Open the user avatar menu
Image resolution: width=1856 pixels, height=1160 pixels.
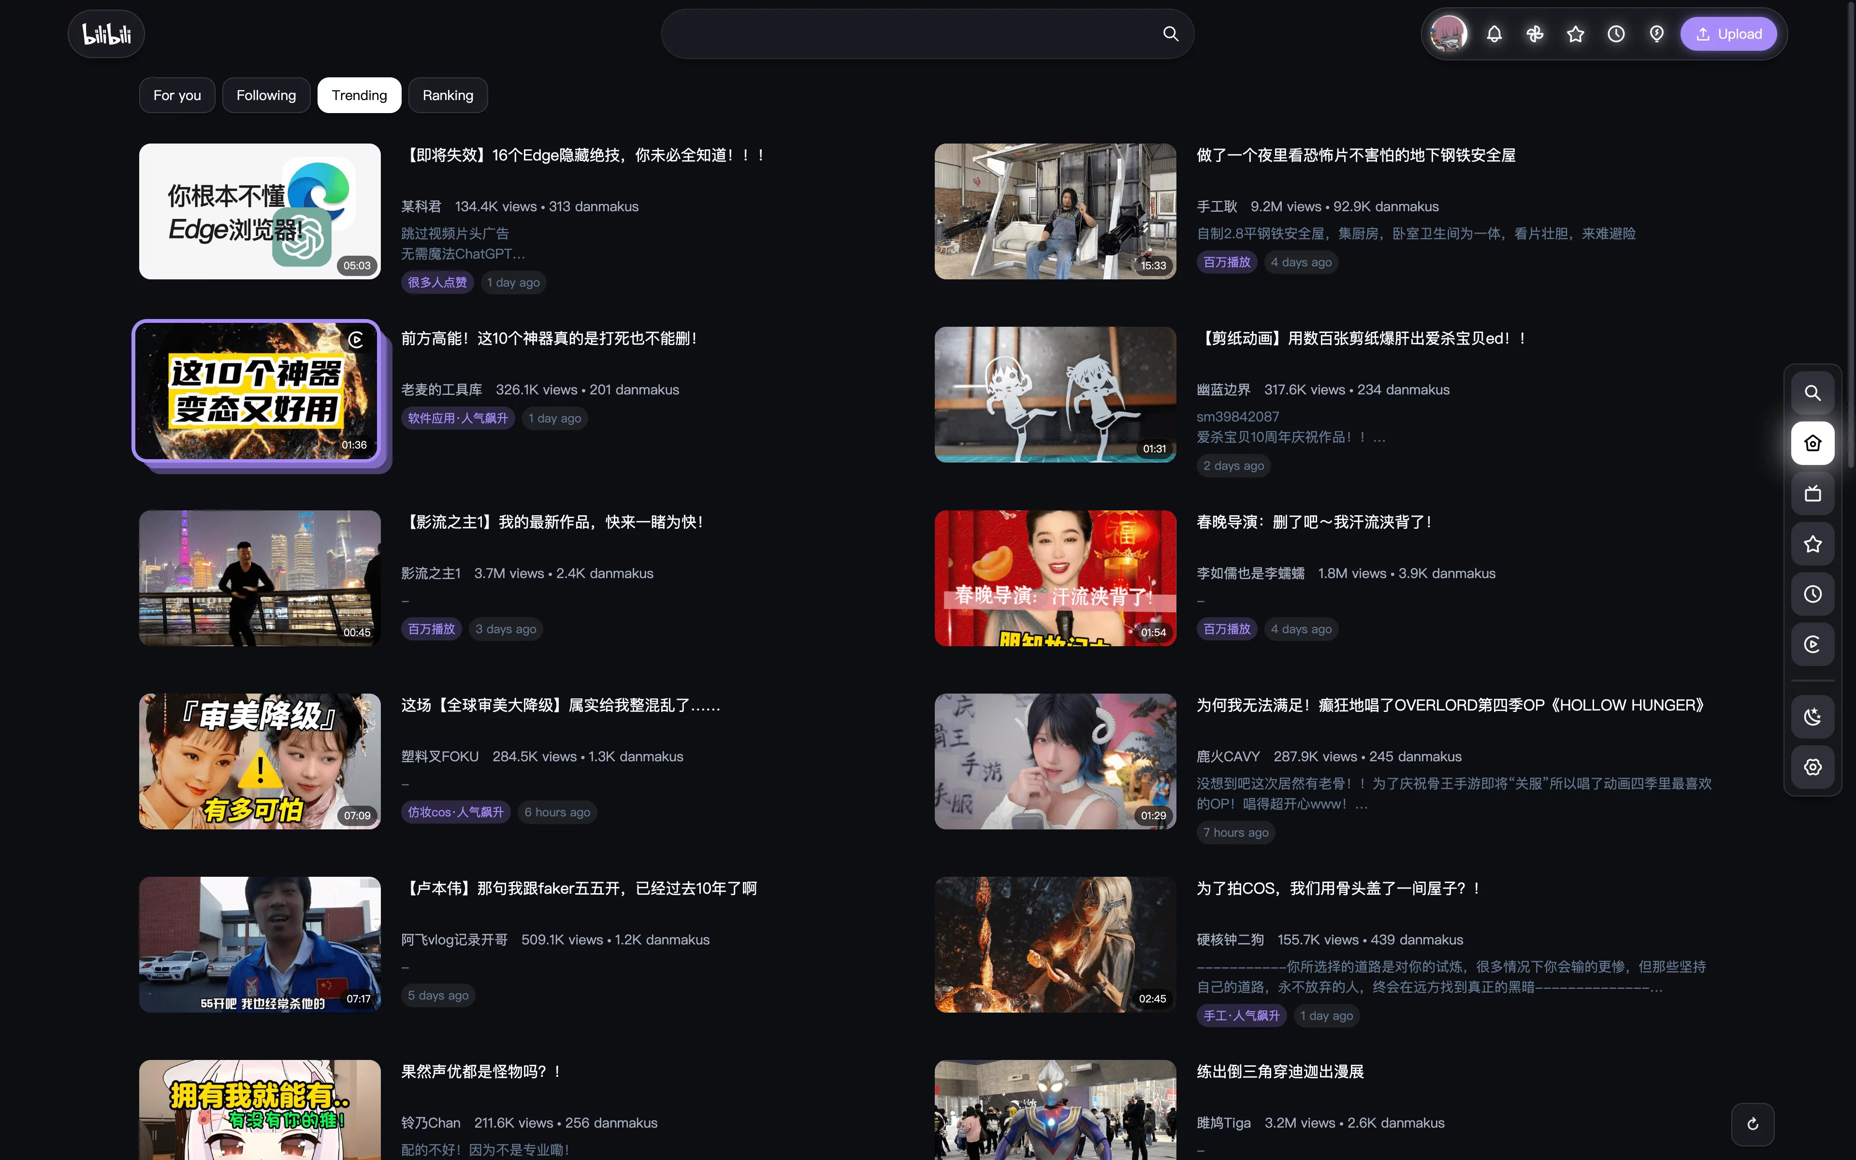[x=1449, y=34]
